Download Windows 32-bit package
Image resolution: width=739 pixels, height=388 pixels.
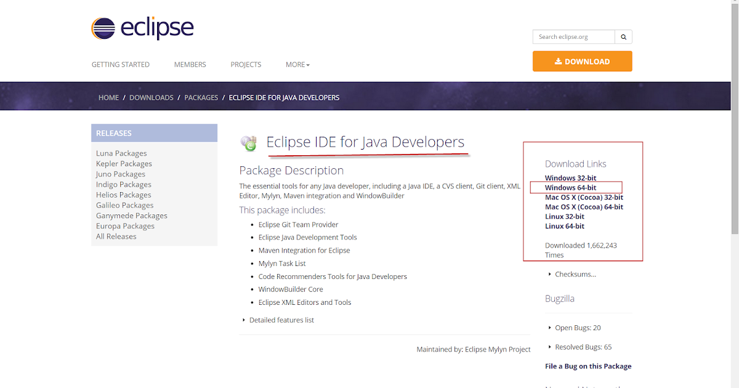tap(571, 178)
